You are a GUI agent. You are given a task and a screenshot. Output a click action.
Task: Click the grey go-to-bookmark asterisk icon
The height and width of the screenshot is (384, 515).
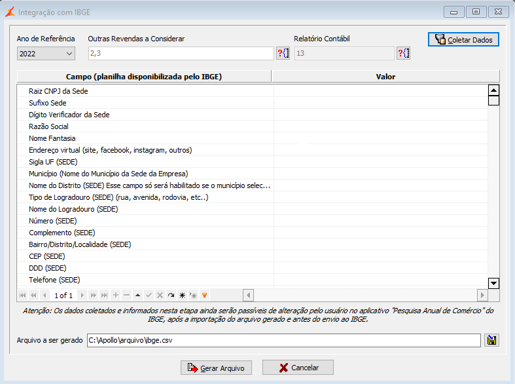point(194,296)
